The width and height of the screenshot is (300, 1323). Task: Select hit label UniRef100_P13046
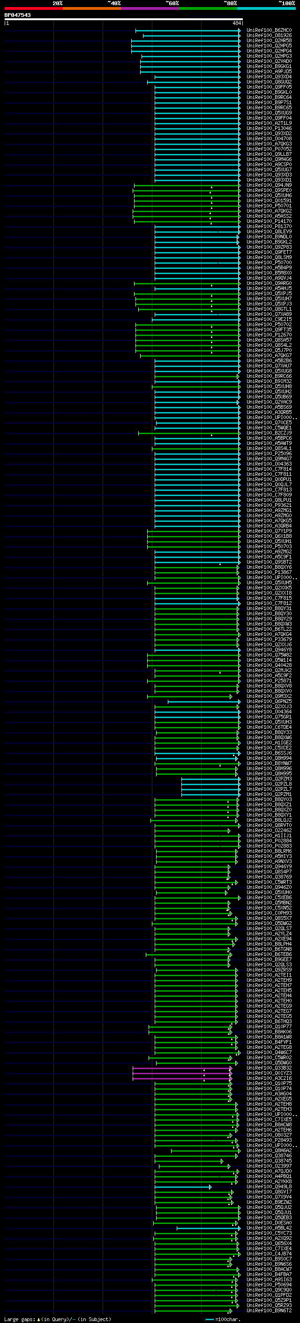pyautogui.click(x=269, y=129)
